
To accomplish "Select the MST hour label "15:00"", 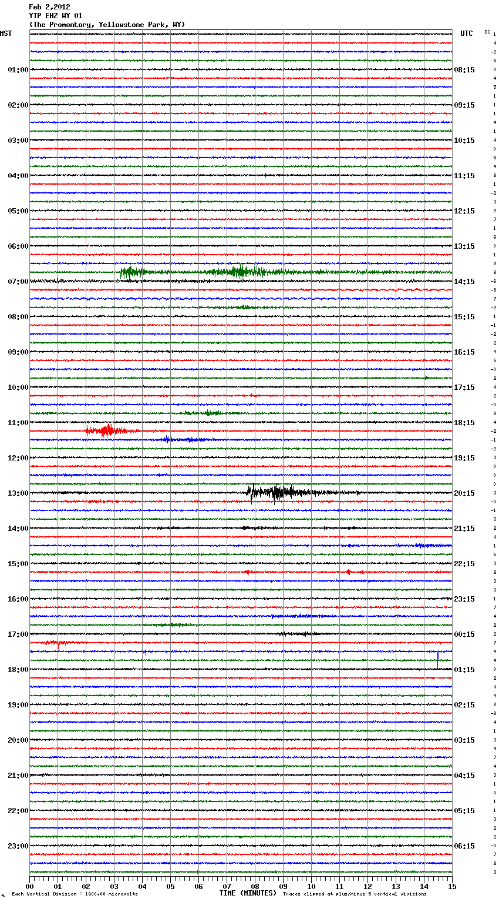I will 18,564.
